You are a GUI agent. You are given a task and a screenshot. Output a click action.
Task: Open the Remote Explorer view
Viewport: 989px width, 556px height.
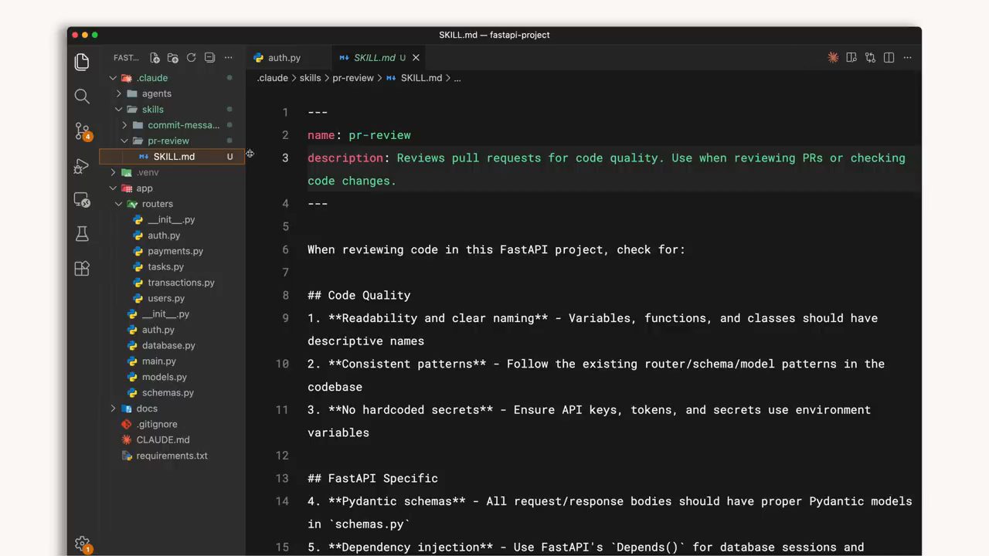[82, 200]
